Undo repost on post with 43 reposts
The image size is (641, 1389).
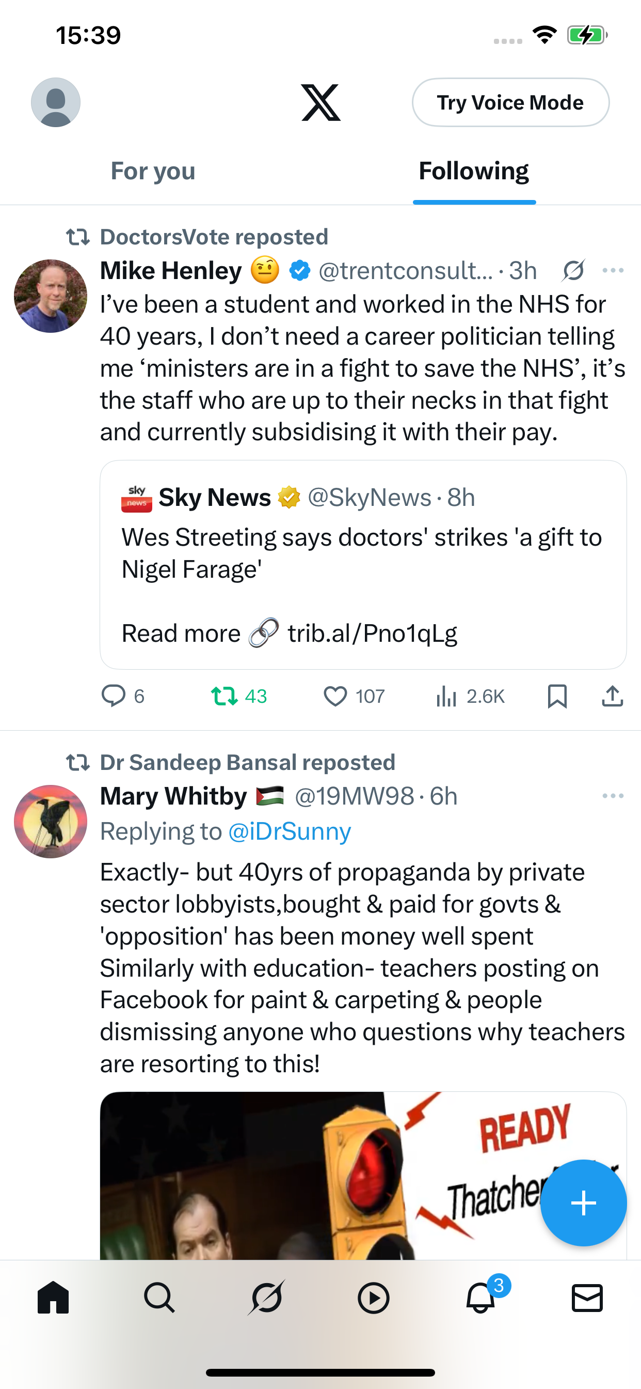coord(238,696)
